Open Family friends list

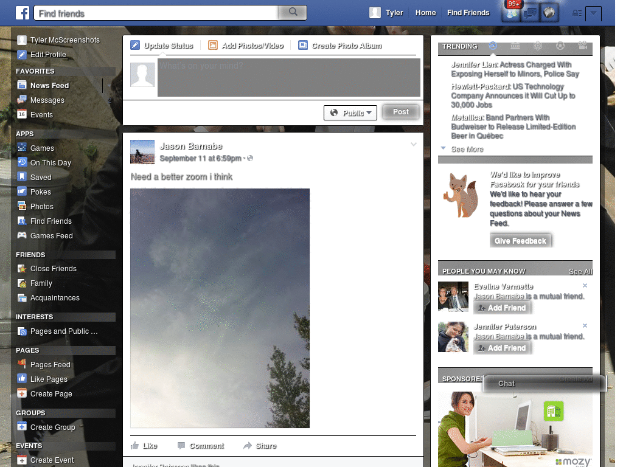[35, 283]
